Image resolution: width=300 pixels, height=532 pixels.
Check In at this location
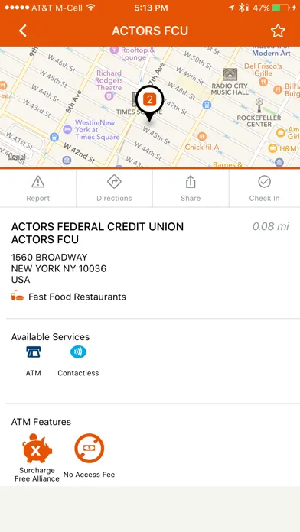[x=264, y=189]
